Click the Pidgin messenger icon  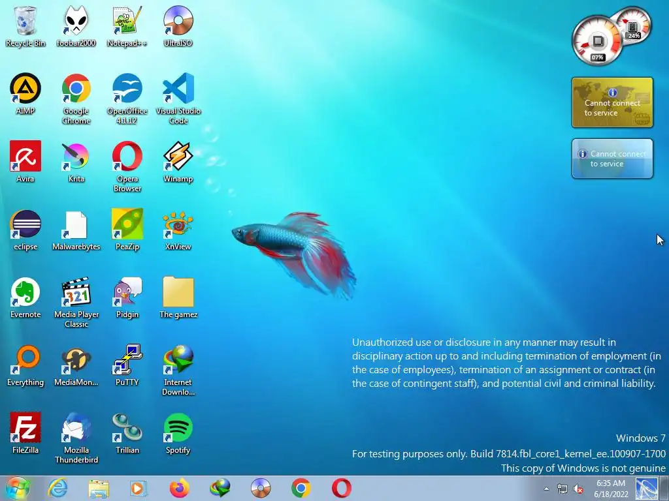[127, 297]
